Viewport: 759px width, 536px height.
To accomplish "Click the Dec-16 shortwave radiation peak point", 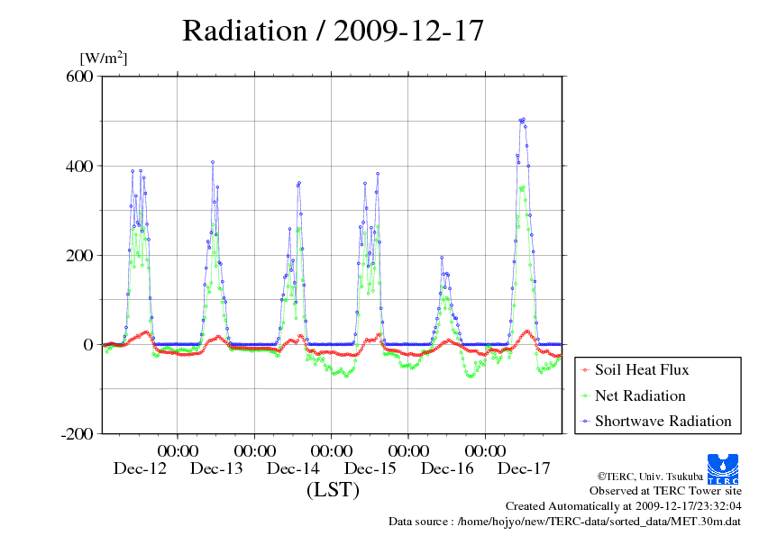I will [442, 258].
